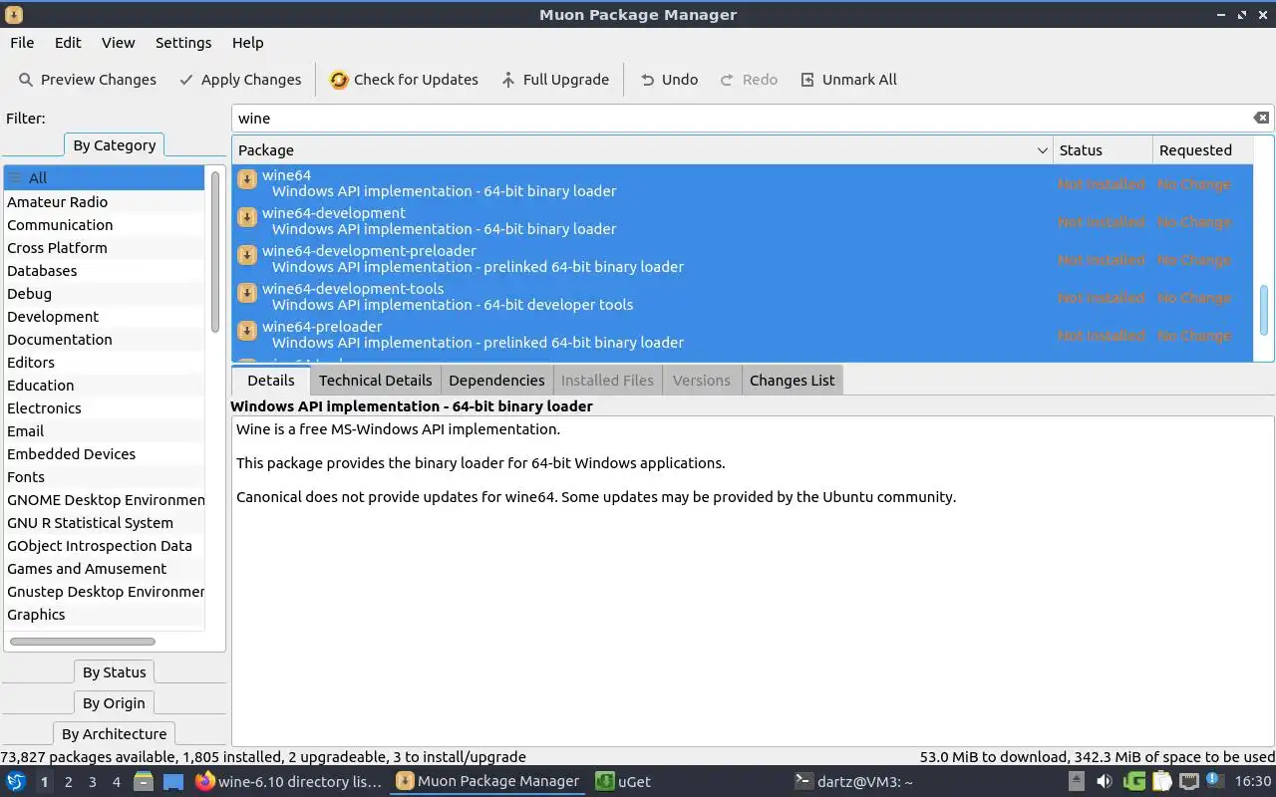Select the Games and Amusement category

point(105,569)
